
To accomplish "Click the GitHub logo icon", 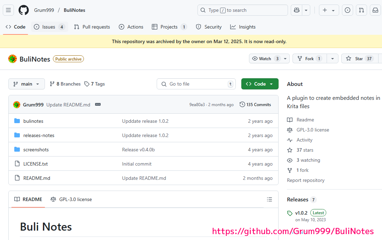I will (24, 10).
